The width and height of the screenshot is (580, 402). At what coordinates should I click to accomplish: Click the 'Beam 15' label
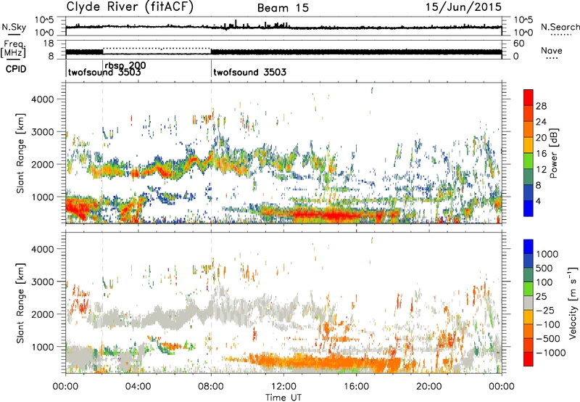point(283,8)
